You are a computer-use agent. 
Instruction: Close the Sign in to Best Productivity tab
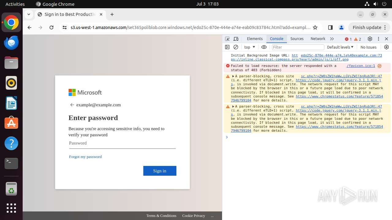tap(101, 14)
